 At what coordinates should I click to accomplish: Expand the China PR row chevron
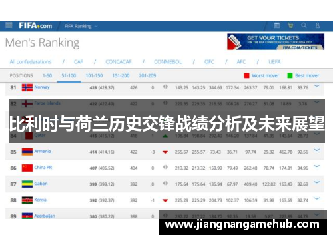coord(317,166)
